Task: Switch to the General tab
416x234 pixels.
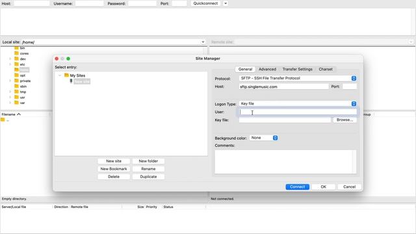Action: click(x=245, y=70)
